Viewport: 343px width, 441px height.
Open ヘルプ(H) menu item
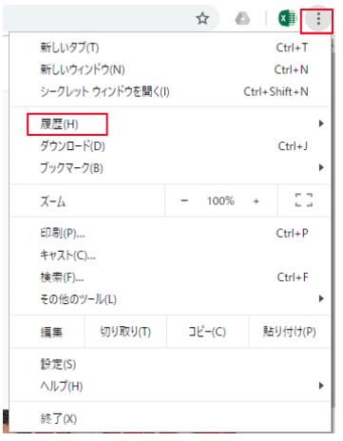(170, 386)
